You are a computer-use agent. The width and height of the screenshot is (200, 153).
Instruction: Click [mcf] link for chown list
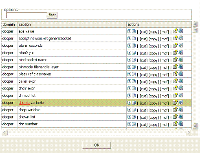pos(165,118)
